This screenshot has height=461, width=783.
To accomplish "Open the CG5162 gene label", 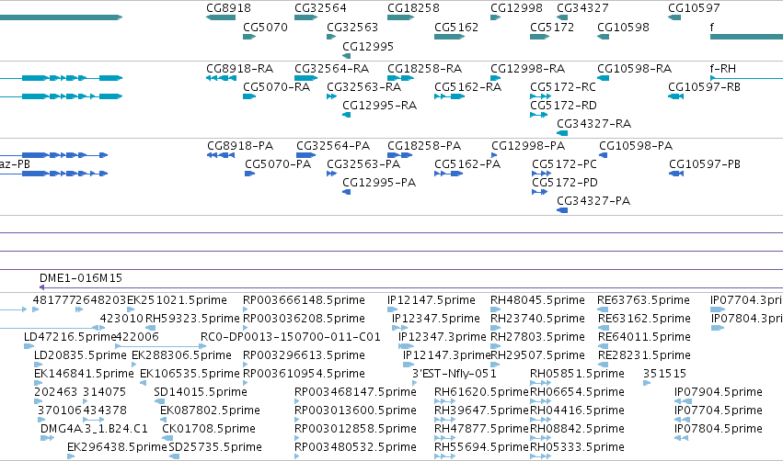I will [456, 27].
